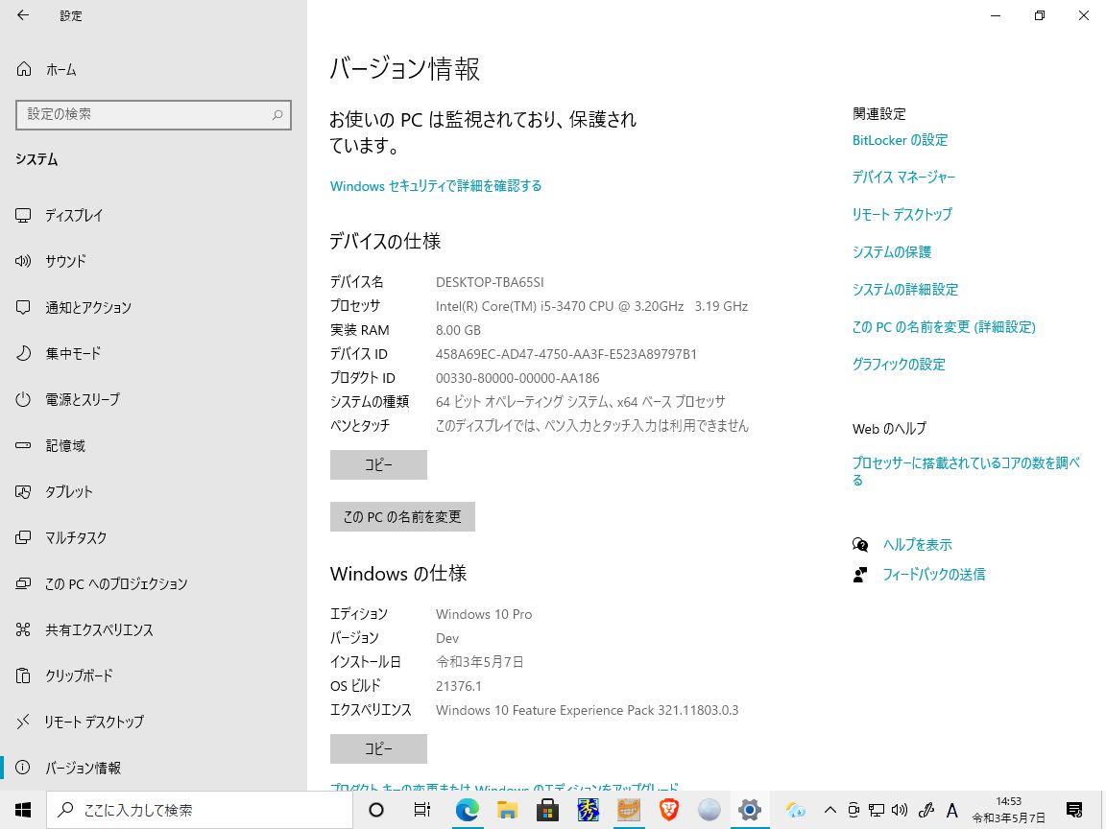Click taskbar ここに入力して検索 search box

click(200, 810)
